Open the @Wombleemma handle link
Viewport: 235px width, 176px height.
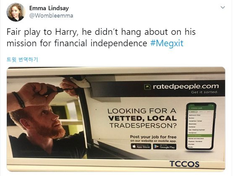[51, 16]
